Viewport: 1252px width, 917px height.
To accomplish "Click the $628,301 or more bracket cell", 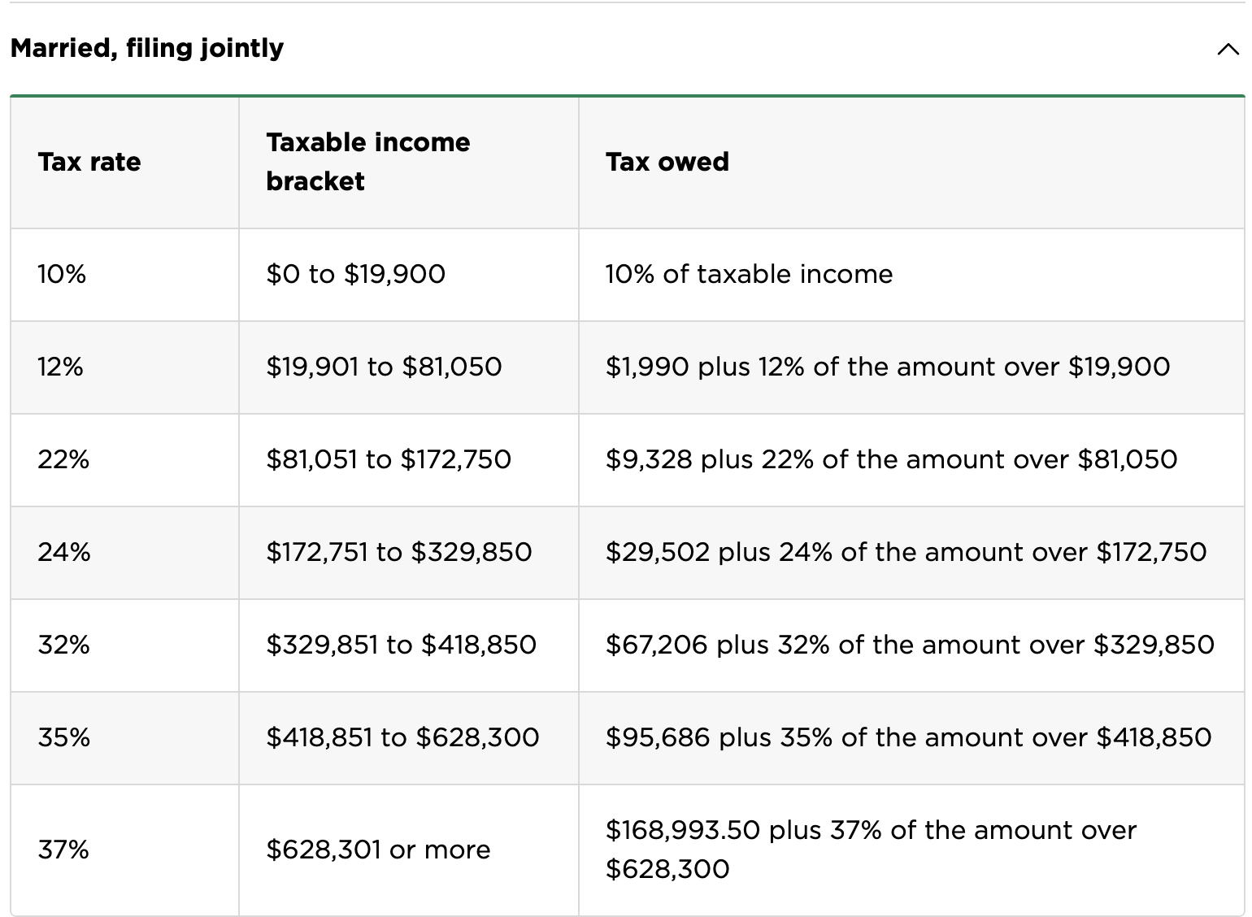I will click(x=378, y=850).
